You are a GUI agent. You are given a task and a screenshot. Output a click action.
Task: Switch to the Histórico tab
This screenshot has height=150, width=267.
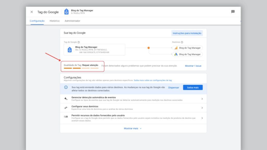point(54,21)
